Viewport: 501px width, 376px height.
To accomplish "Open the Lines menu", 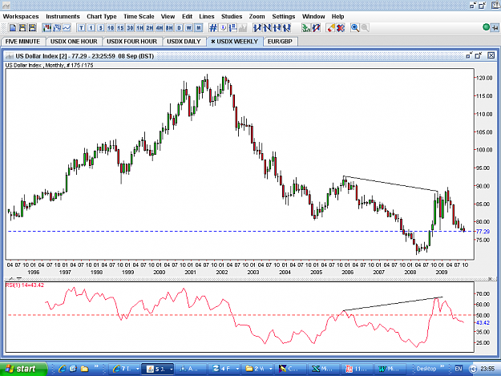I will pos(206,16).
